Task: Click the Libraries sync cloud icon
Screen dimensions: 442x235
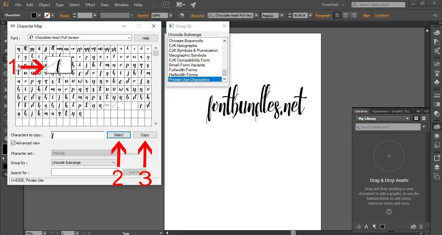Action: point(413,227)
